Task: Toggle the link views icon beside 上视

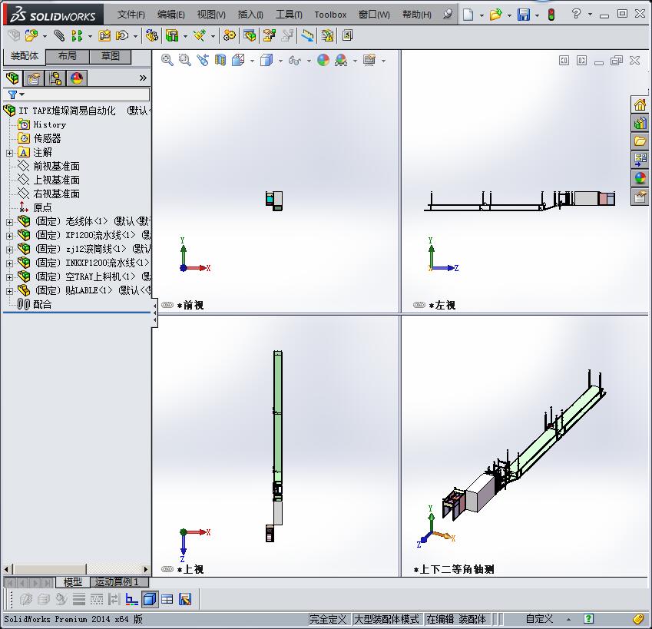Action: [167, 569]
